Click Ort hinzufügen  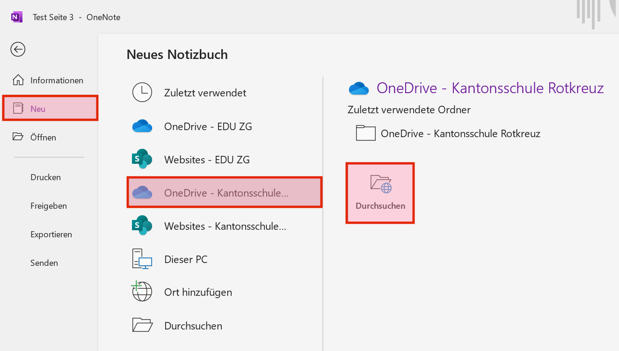(x=225, y=292)
